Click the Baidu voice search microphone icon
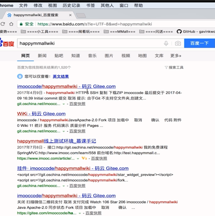 tap(166, 43)
